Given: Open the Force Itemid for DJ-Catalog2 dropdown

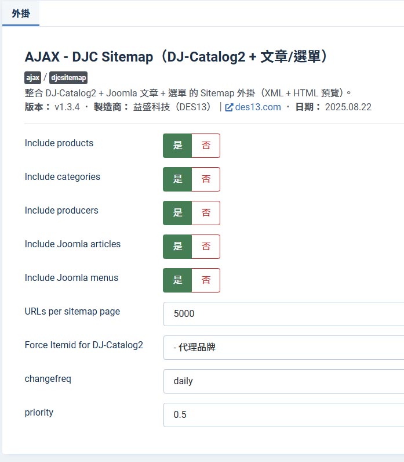Looking at the screenshot, I should click(283, 348).
